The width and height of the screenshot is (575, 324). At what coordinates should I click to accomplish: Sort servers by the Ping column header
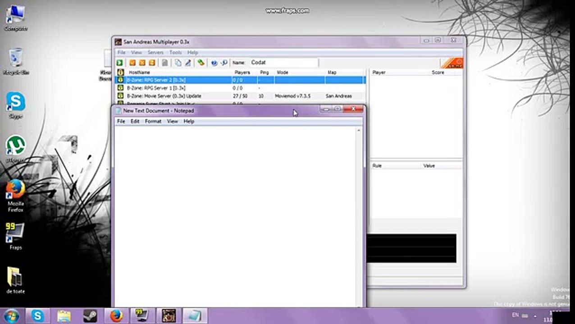click(x=266, y=72)
